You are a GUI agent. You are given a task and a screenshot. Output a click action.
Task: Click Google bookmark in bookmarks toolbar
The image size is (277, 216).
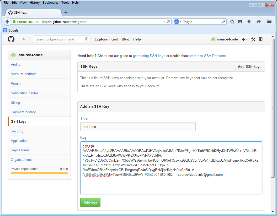click(11, 30)
